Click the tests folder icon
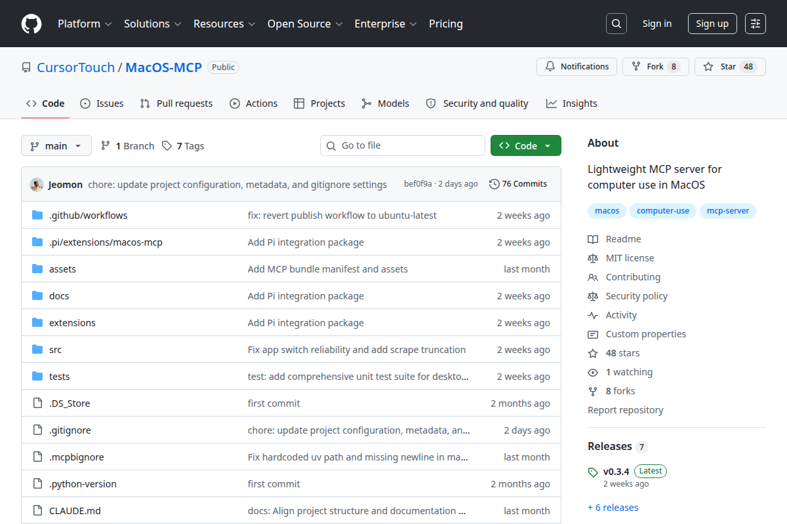The image size is (787, 524). pyautogui.click(x=37, y=377)
